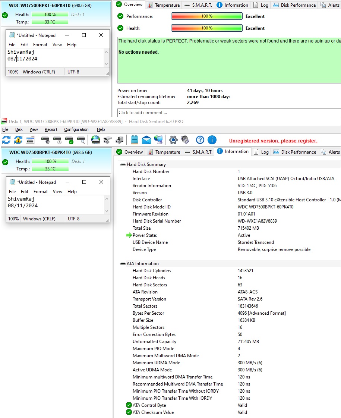
Task: Click the speaker sound toolbar icon
Action: [x=185, y=140]
